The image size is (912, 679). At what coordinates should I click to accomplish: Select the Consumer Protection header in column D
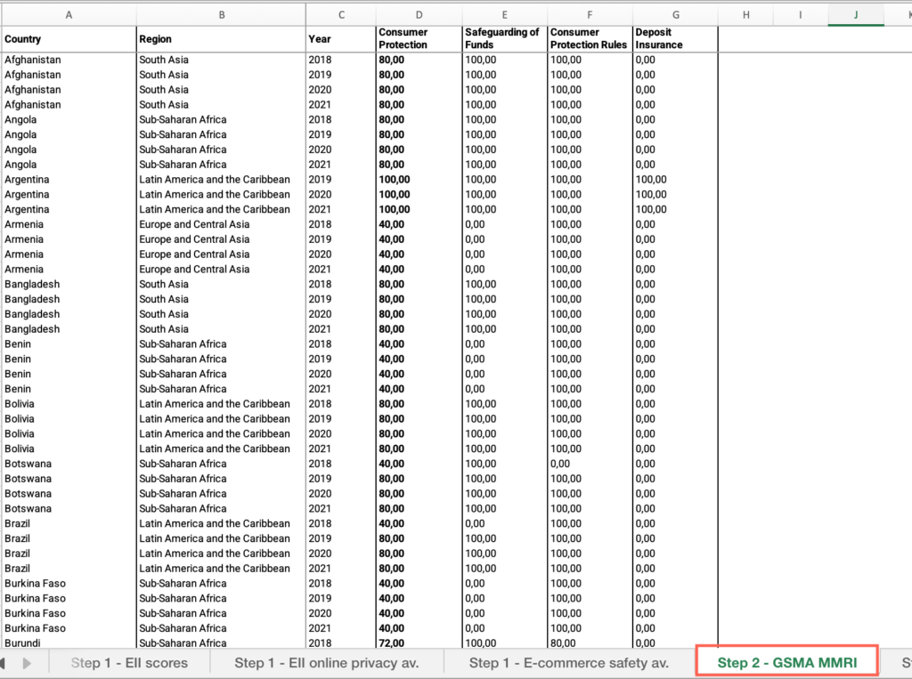[419, 39]
